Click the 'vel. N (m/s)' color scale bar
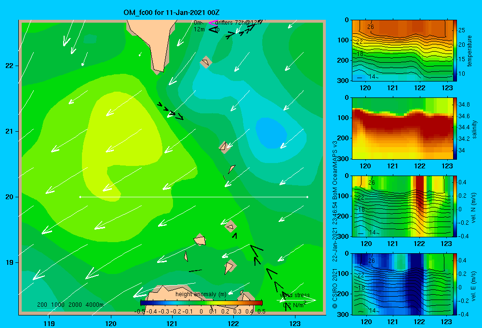Image resolution: width=482 pixels, height=328 pixels. click(x=455, y=206)
